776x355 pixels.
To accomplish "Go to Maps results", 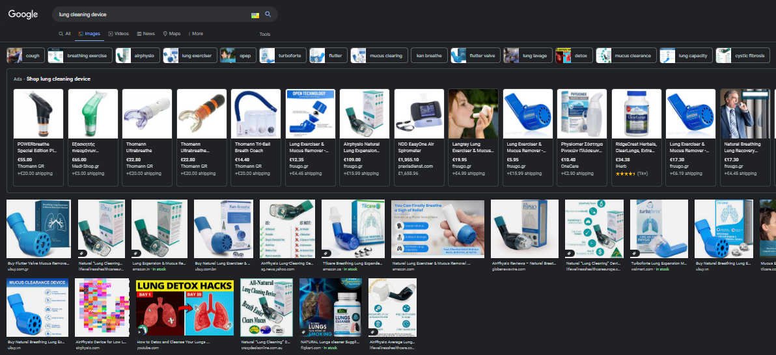I will (172, 34).
